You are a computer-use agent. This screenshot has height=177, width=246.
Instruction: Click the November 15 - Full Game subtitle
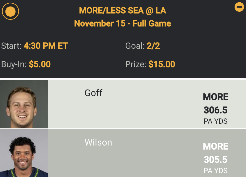click(122, 23)
